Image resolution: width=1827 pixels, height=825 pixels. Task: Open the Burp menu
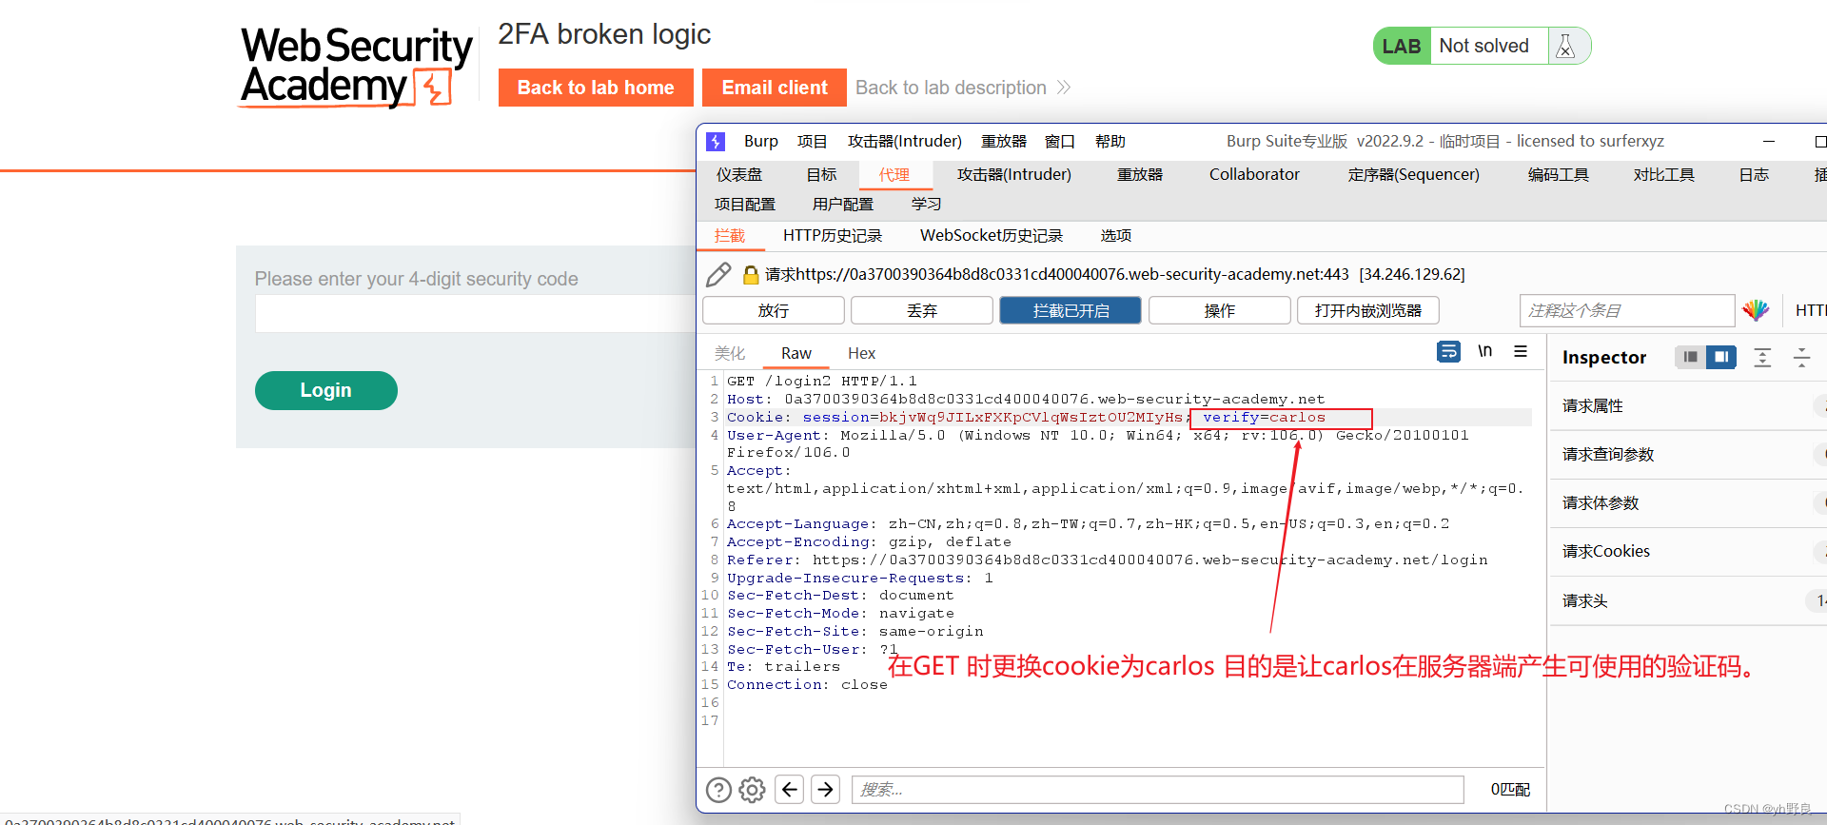tap(760, 142)
